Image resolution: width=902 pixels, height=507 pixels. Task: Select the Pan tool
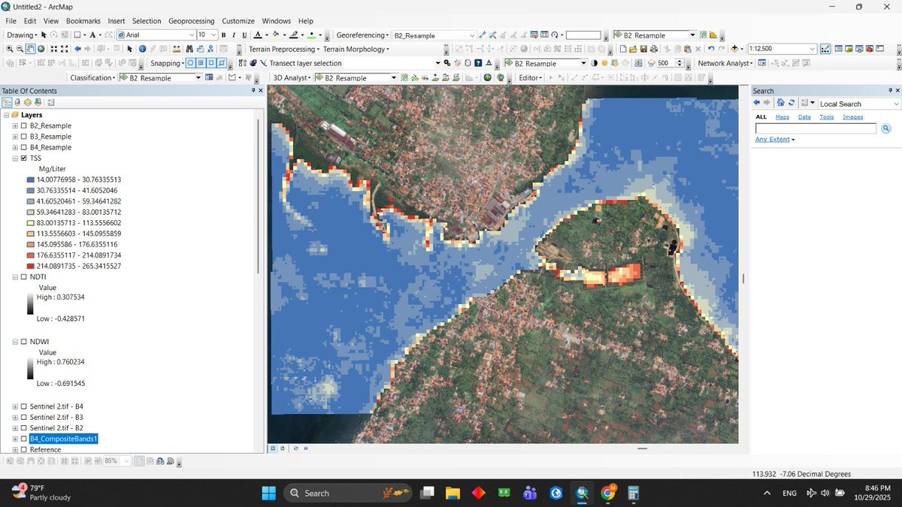click(x=29, y=49)
